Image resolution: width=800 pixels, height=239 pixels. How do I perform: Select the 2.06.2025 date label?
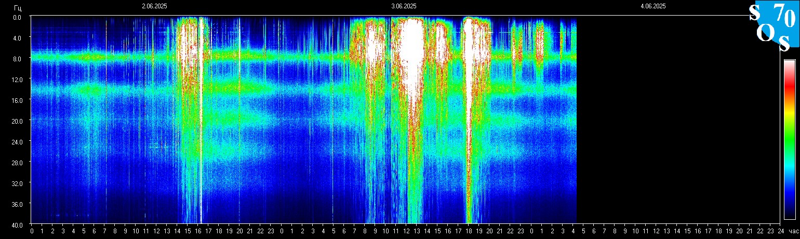tap(155, 6)
